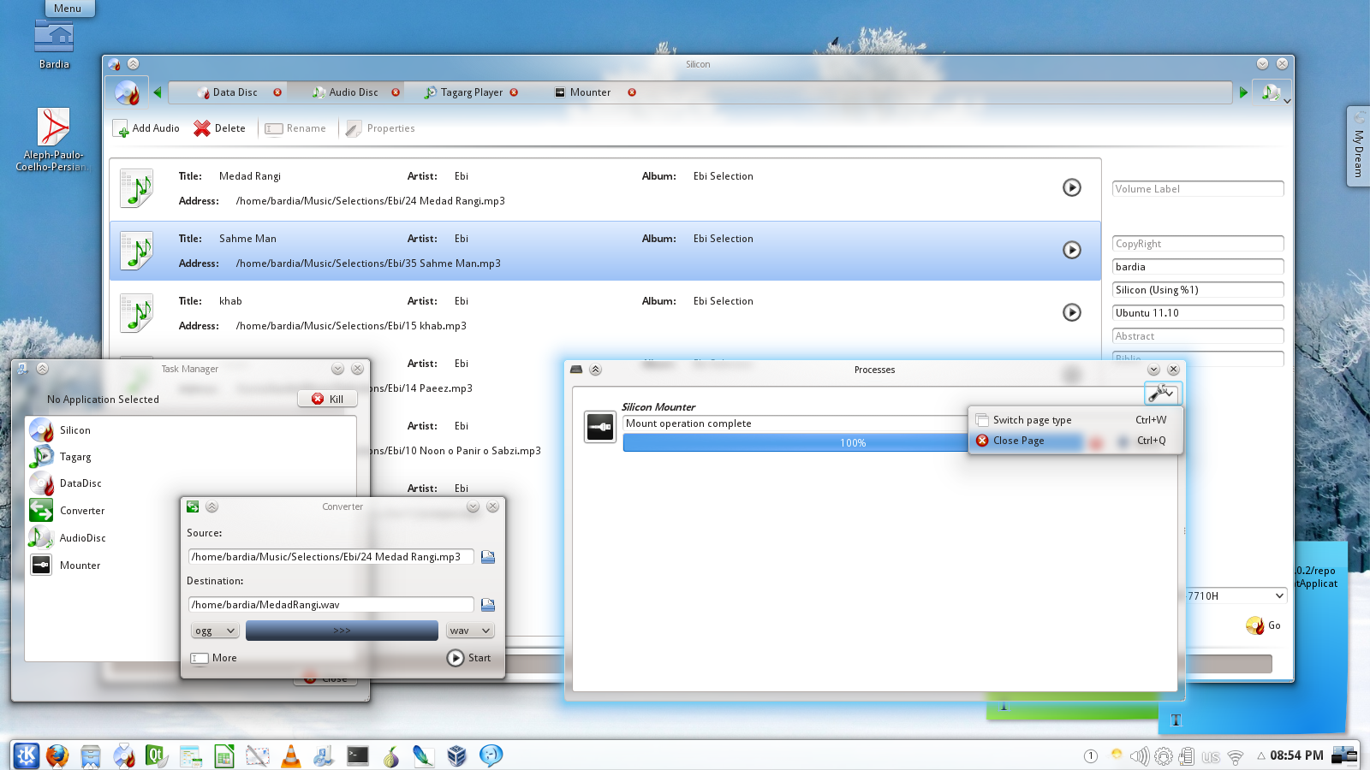Close the Data Disc tab
Viewport: 1370px width, 770px height.
(277, 92)
